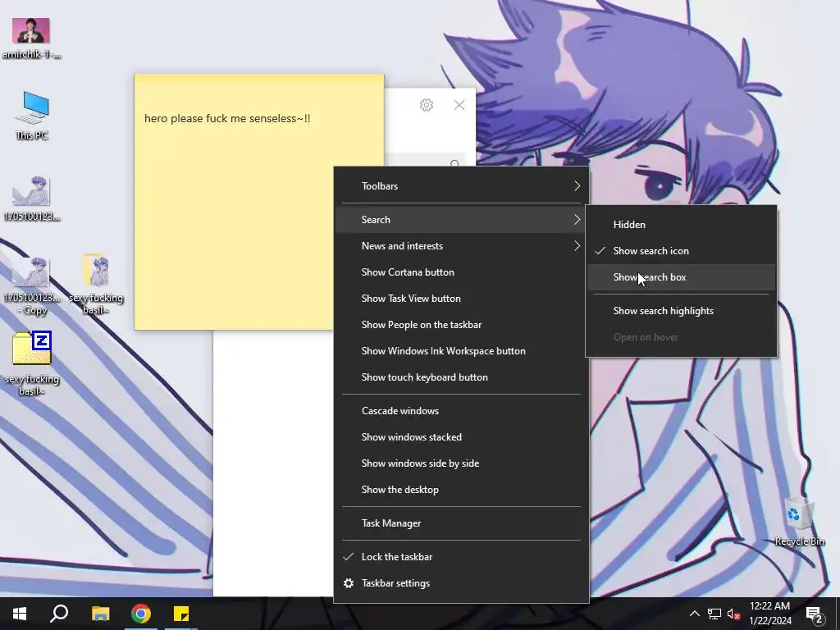The height and width of the screenshot is (630, 840).
Task: Open the Windows Start menu
Action: tap(20, 614)
